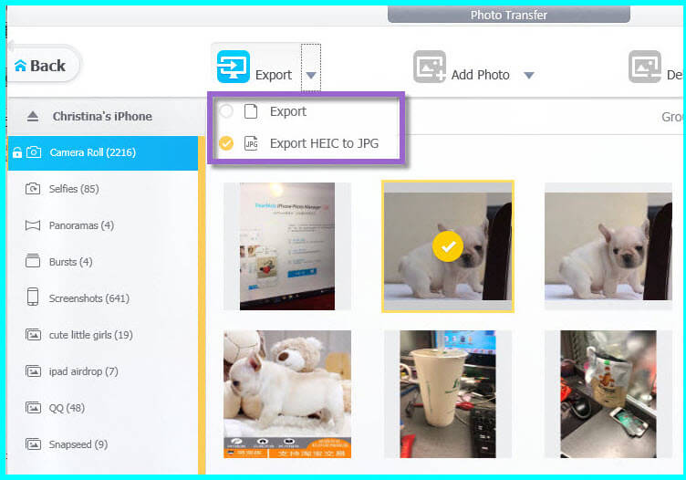Select the puppy with teddy bear thumbnail

click(287, 394)
